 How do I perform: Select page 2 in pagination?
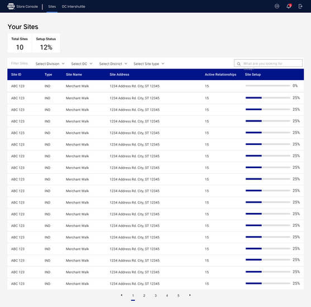[x=144, y=295]
